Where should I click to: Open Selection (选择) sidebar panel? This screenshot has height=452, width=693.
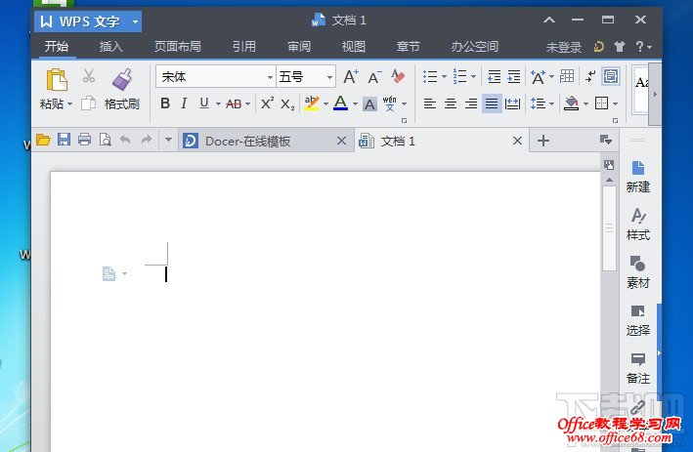pos(637,320)
